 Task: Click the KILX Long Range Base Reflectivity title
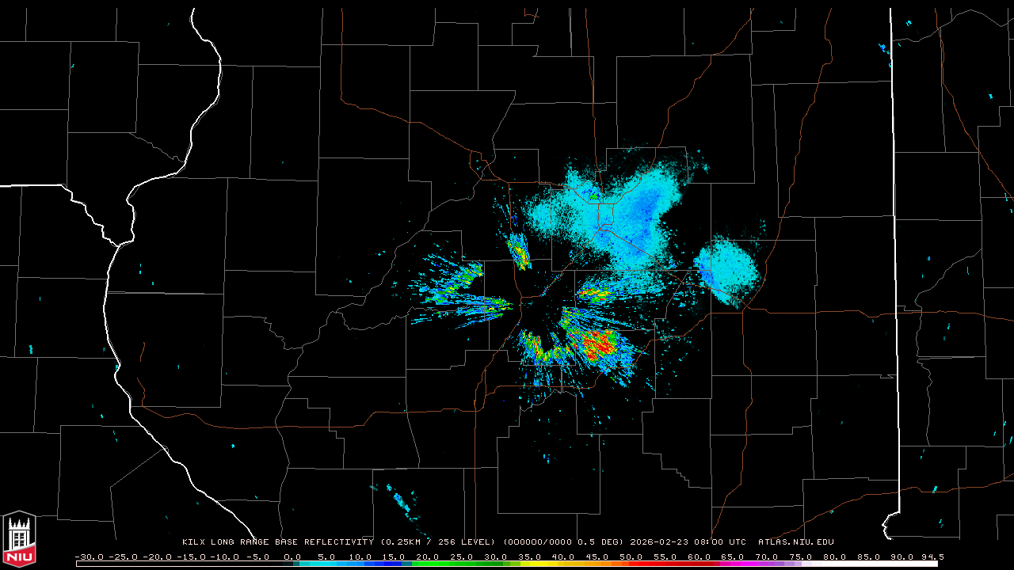click(277, 542)
